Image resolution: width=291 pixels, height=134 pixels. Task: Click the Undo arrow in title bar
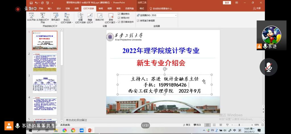[36, 3]
